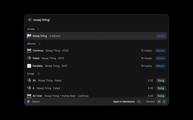Click the Navidrome extension icon in footer
Image resolution: width=193 pixels, height=120 pixels.
pos(28,102)
